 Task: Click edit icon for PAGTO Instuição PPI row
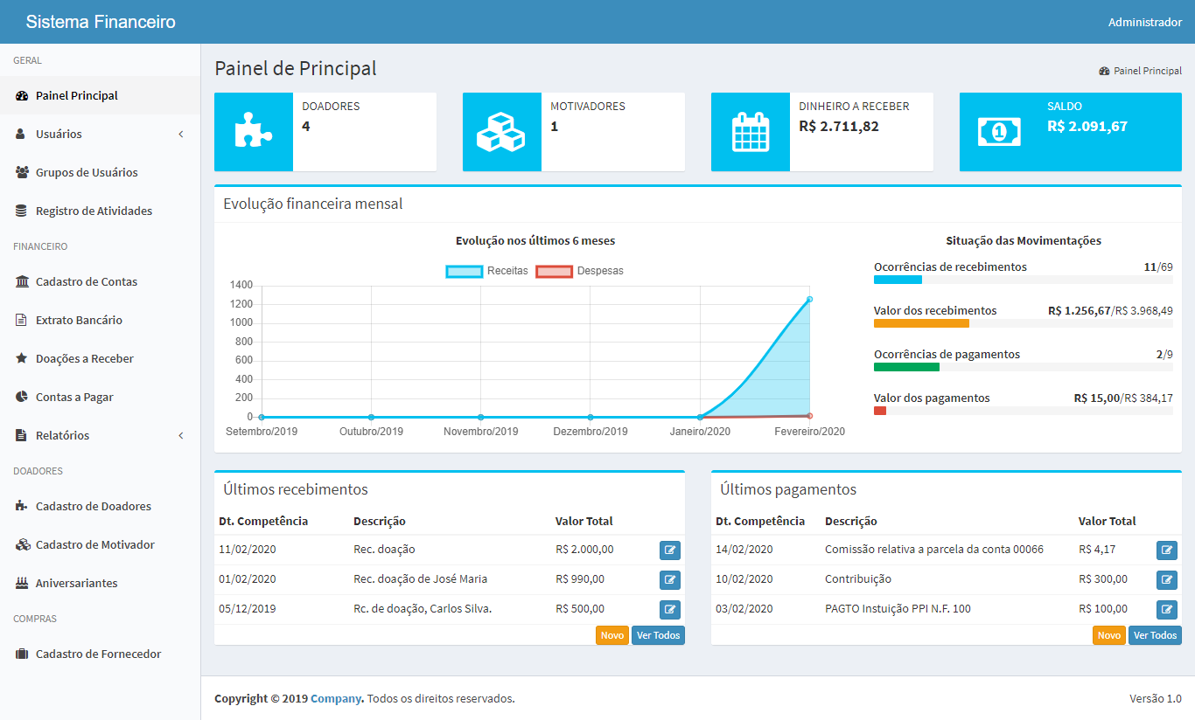coord(1166,609)
